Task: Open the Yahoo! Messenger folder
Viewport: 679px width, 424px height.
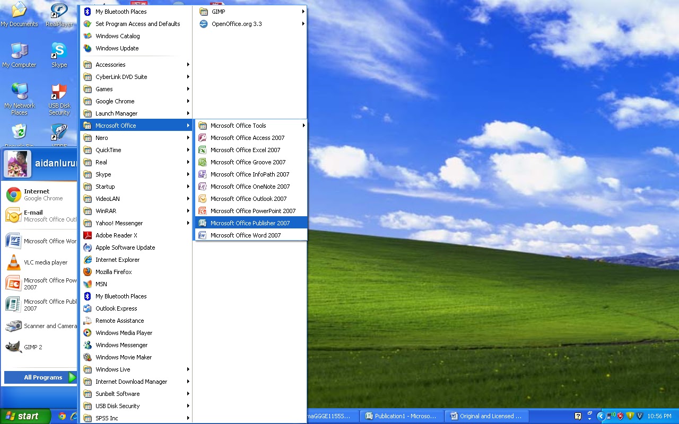Action: tap(136, 223)
